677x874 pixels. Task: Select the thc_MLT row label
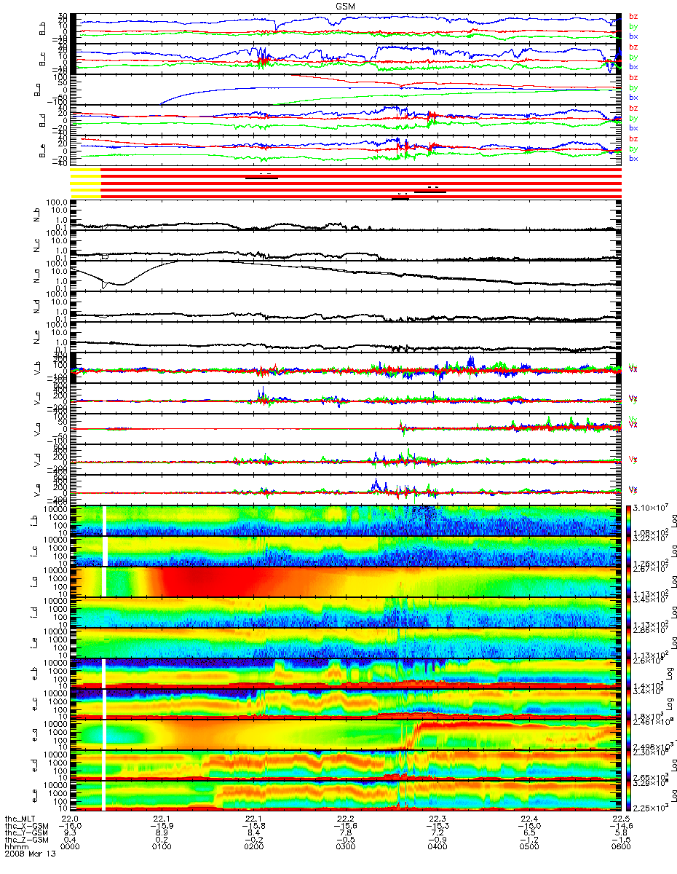point(21,819)
